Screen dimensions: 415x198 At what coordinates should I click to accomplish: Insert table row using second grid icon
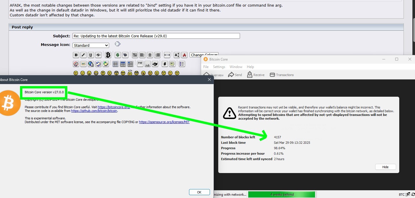pos(123,64)
